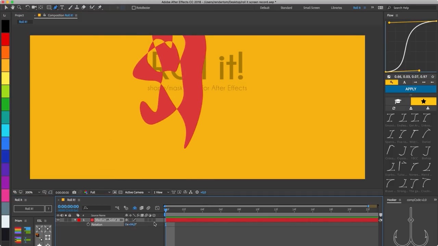Choose the Horizontal Type tool
Viewport: 438px width, 246px height.
coord(62,8)
